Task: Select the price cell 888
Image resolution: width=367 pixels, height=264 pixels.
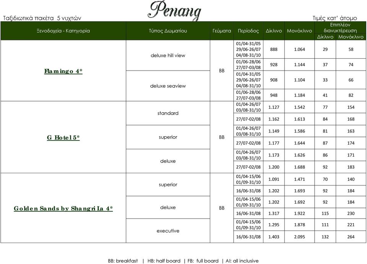Action: point(274,49)
